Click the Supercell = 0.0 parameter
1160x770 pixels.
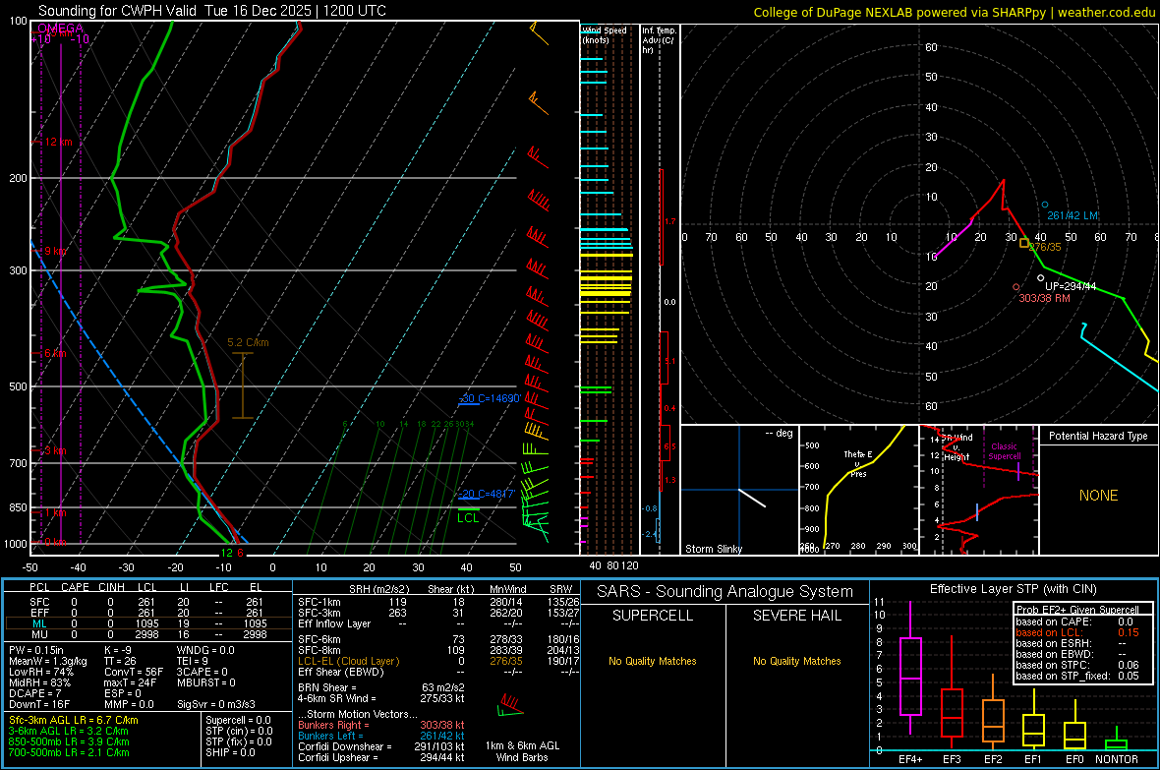(238, 720)
